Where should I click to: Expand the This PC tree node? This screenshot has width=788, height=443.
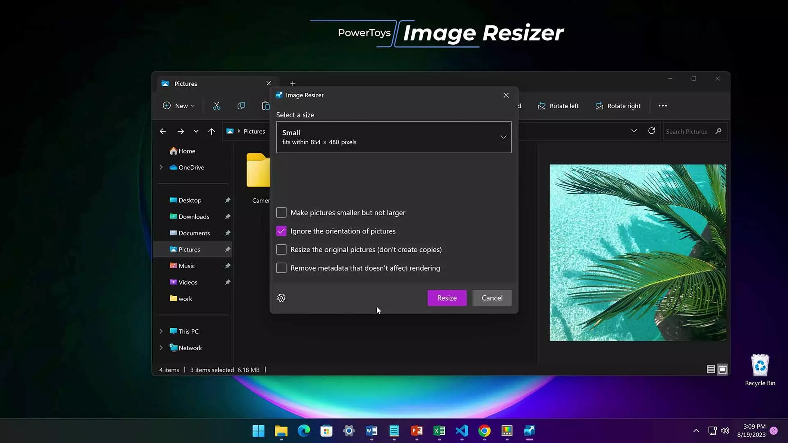point(161,331)
